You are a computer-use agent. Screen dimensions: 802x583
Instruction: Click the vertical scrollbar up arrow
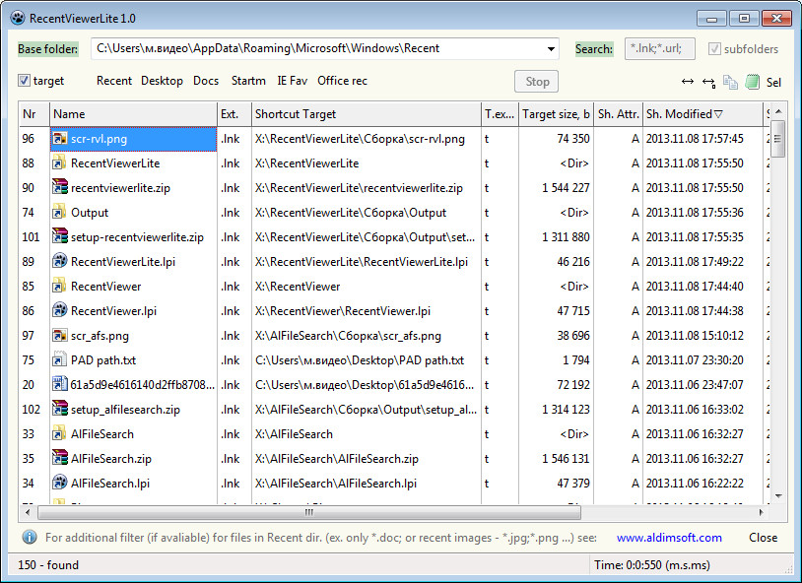(x=778, y=111)
